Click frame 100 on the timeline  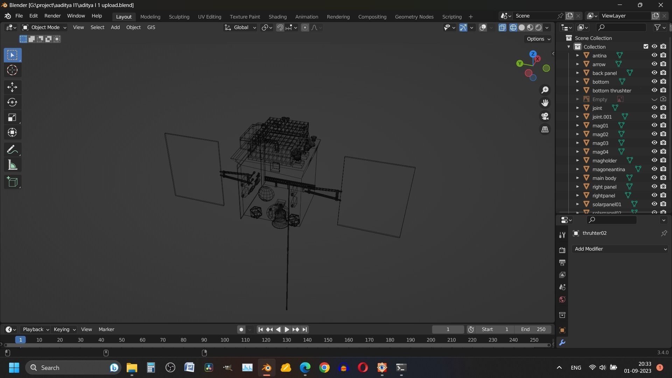pos(225,340)
